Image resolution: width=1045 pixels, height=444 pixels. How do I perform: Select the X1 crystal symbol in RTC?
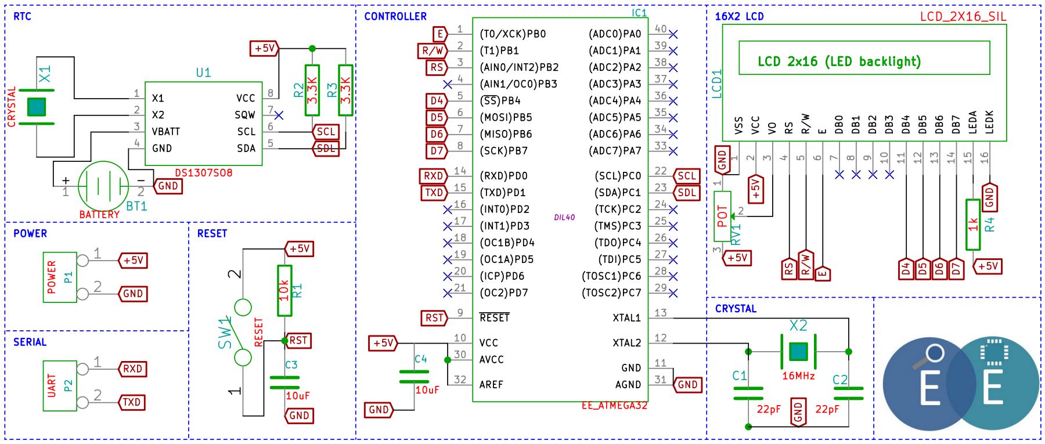point(37,107)
